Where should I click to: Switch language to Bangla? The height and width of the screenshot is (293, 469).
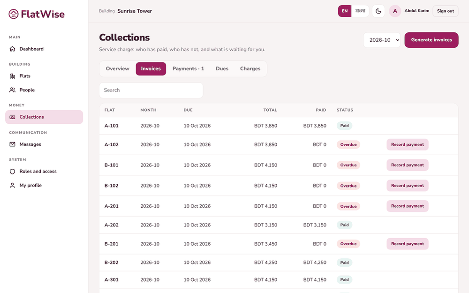pyautogui.click(x=360, y=11)
